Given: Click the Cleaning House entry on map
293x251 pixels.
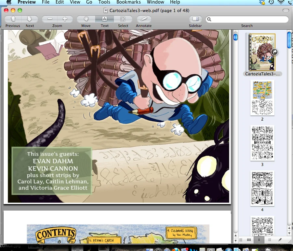Looking at the screenshot, I should [181, 233].
